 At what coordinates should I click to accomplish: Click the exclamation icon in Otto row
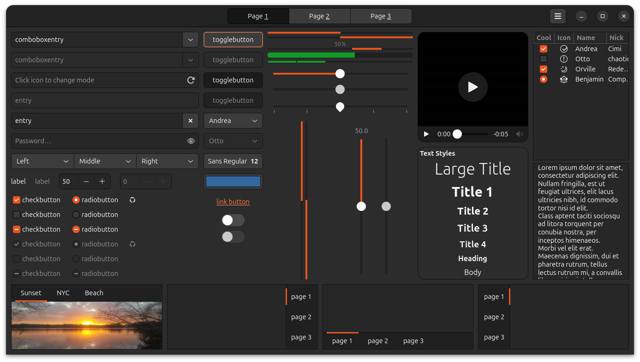[564, 59]
